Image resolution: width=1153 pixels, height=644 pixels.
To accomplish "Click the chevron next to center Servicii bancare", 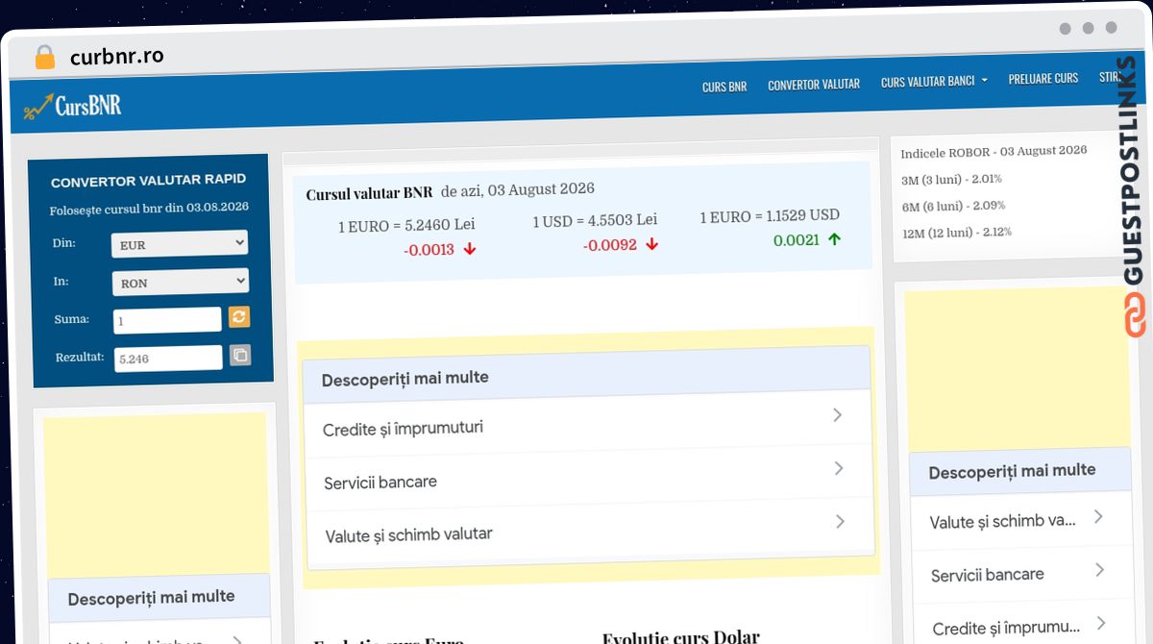I will [x=839, y=468].
